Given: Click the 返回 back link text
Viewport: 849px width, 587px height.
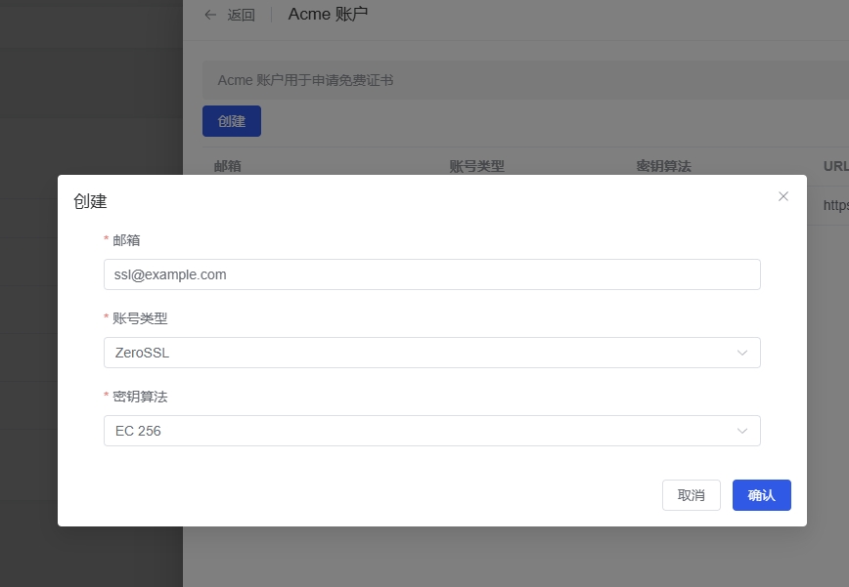Looking at the screenshot, I should point(241,15).
